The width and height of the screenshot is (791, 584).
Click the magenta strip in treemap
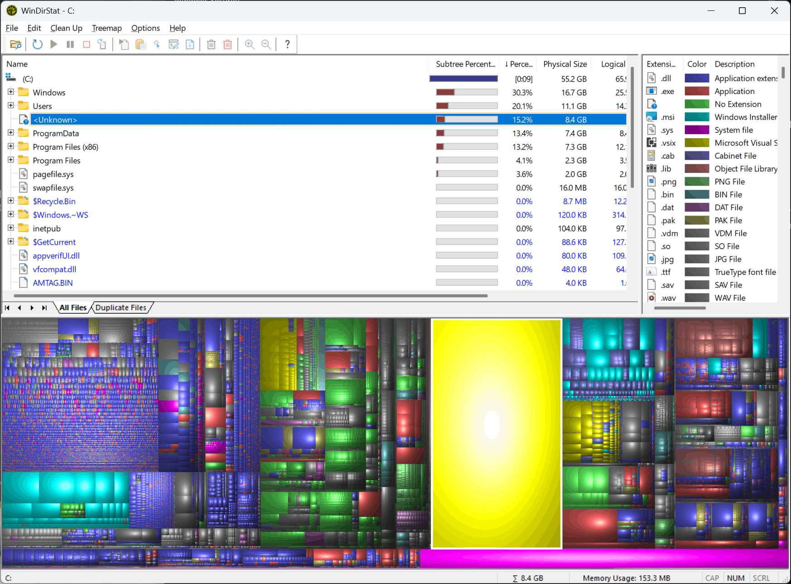tap(604, 558)
